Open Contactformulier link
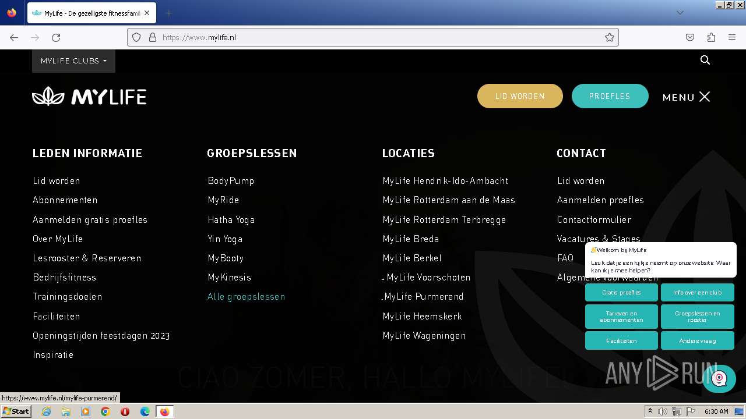 pos(594,219)
